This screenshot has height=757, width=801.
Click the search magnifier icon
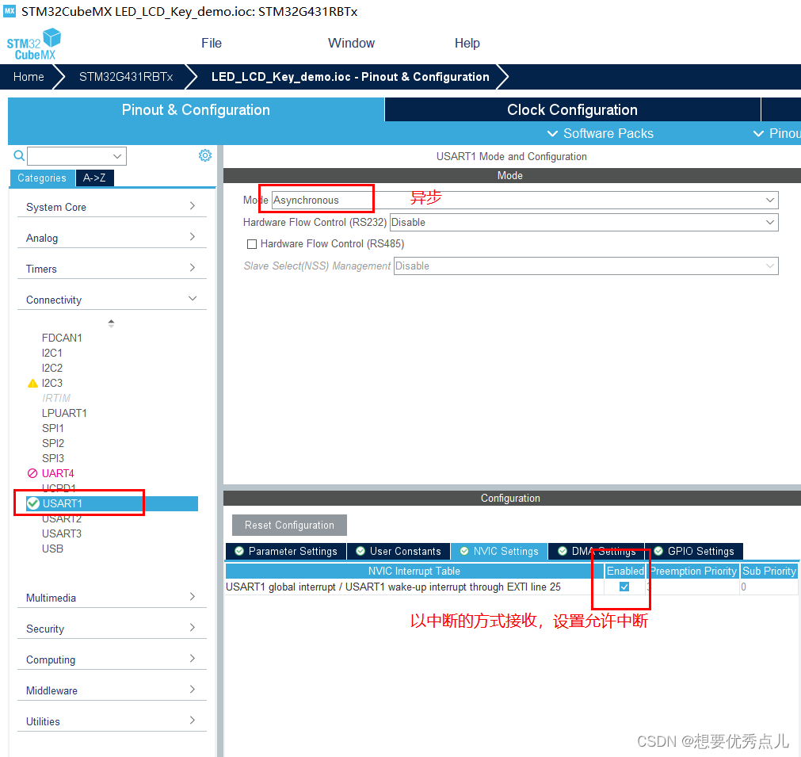click(19, 155)
